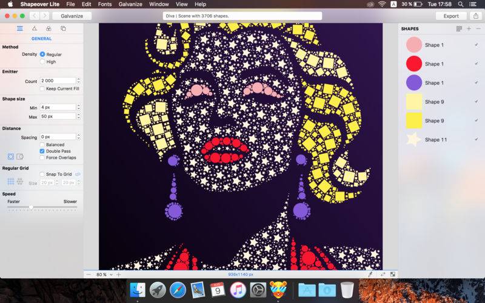Screen dimensions: 485x303
Task: Select High density radio button
Action: click(x=42, y=62)
